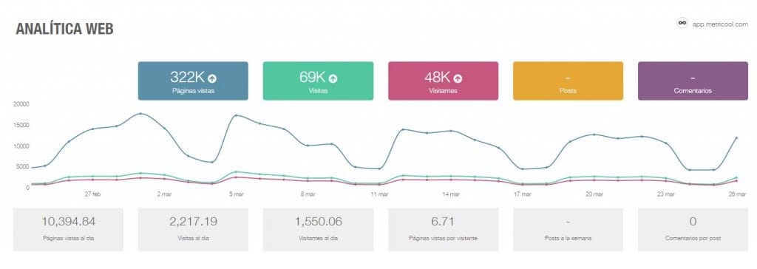Screen dimensions: 757x269
Task: Click the Comentarios por post box
Action: click(693, 230)
